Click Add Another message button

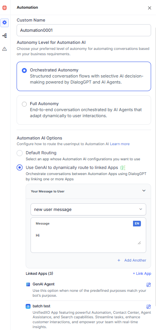pos(132,260)
